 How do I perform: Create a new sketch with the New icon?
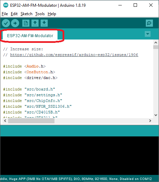[26, 23]
